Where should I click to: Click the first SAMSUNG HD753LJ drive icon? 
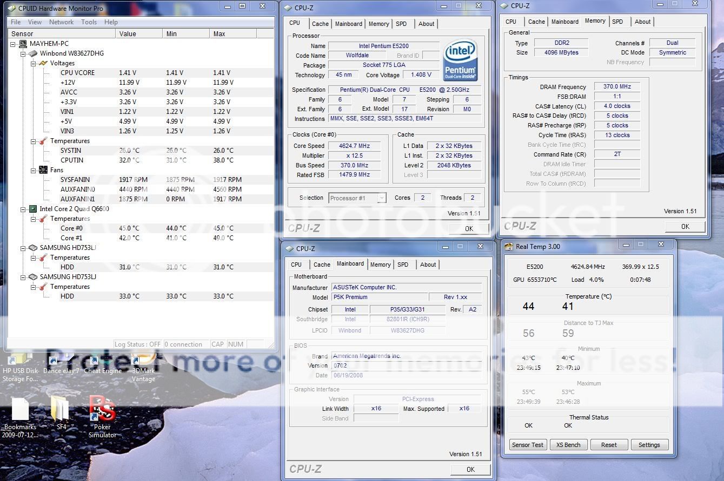point(33,248)
